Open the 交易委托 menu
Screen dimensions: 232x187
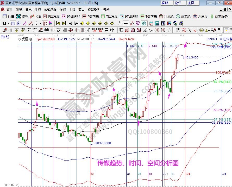point(94,9)
